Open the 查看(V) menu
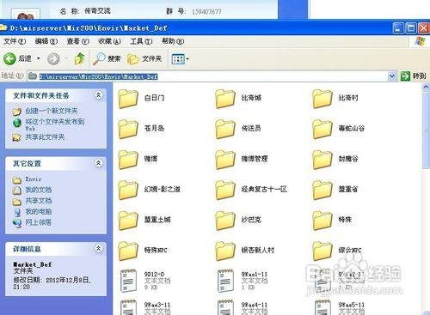430x315 pixels. [78, 41]
